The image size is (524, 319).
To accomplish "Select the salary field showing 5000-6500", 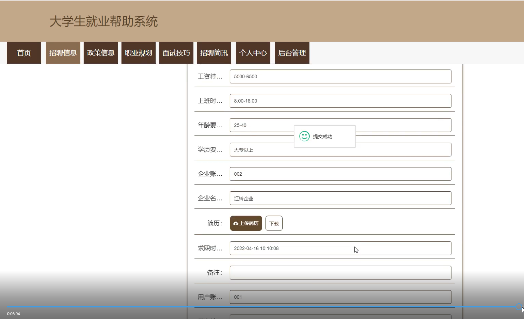I will (x=340, y=76).
